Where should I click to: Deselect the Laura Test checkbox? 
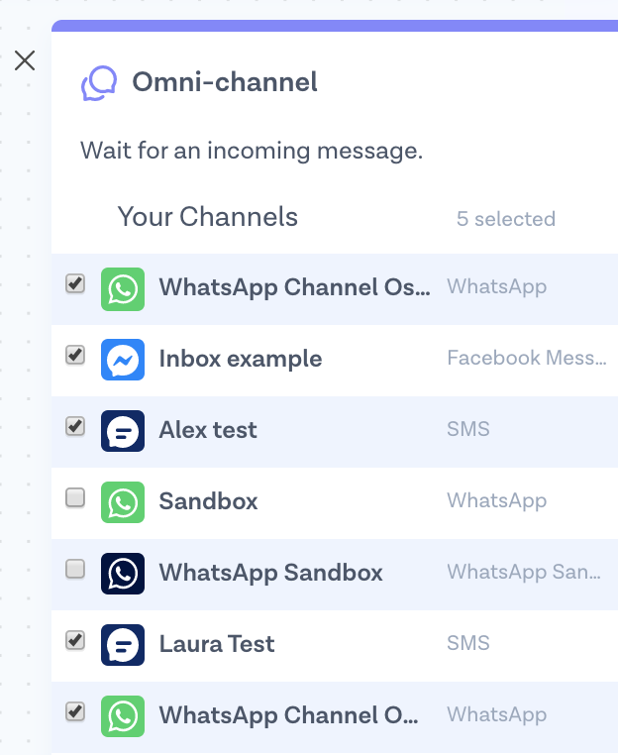point(75,640)
